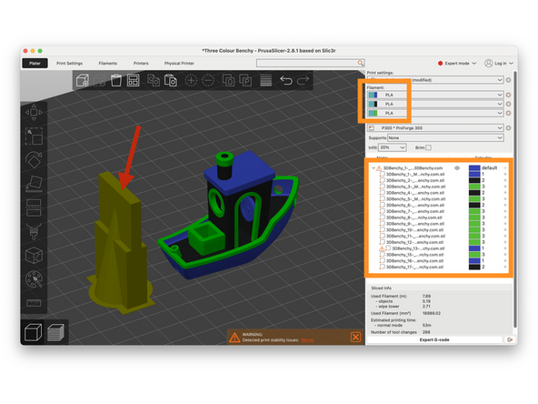Select the Move tool in left toolbar
This screenshot has height=404, width=538.
click(x=34, y=112)
